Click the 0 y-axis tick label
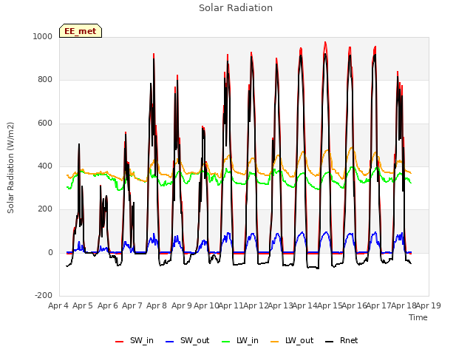The image size is (473, 355). click(x=50, y=253)
